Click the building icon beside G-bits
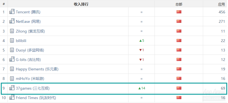The width and height of the screenshot is (228, 103). (12, 59)
